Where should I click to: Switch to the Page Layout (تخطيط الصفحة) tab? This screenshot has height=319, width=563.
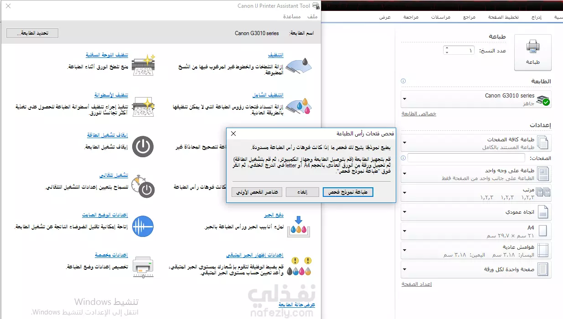(x=503, y=17)
